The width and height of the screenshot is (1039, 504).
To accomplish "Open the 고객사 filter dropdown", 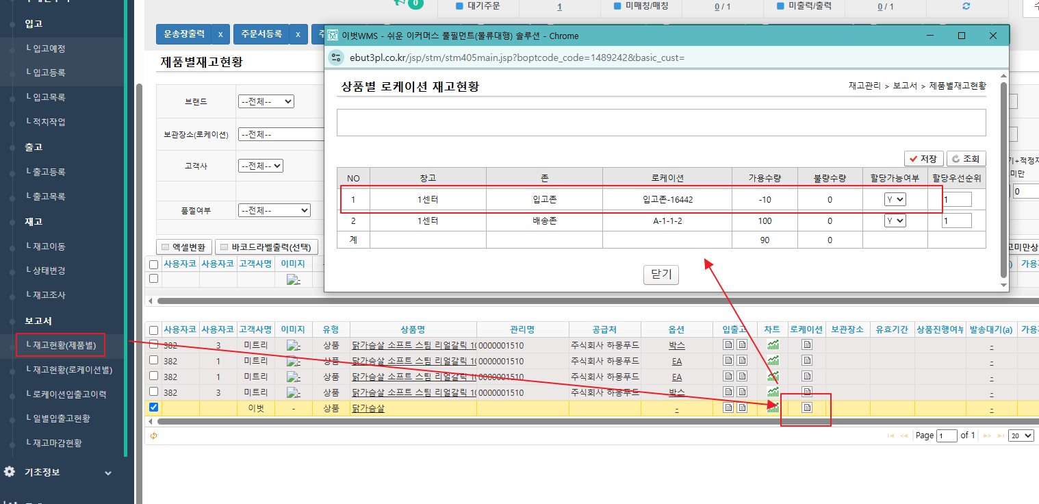I will click(260, 166).
